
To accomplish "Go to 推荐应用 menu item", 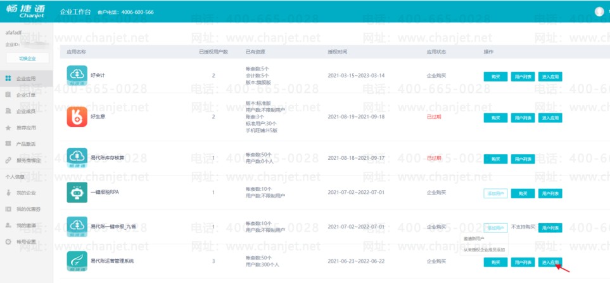I will (x=27, y=128).
